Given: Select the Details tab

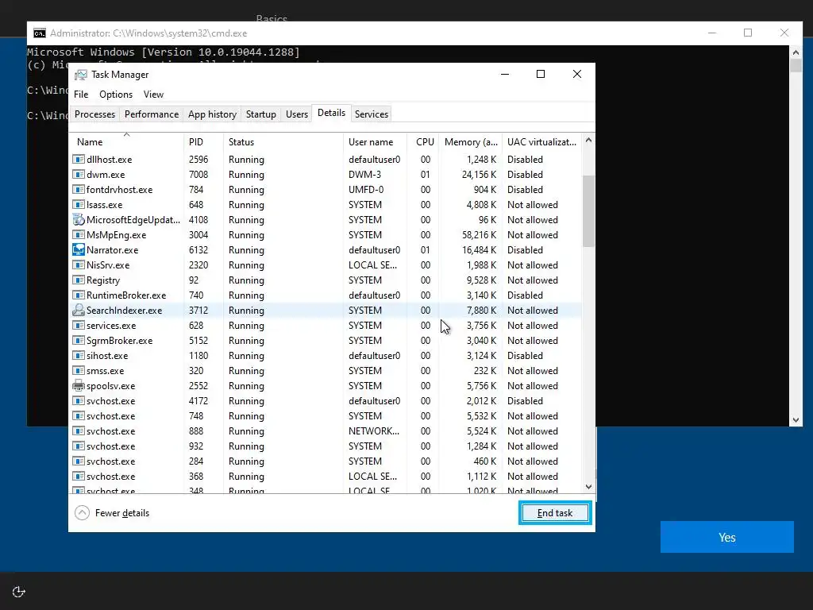Looking at the screenshot, I should click(x=331, y=113).
